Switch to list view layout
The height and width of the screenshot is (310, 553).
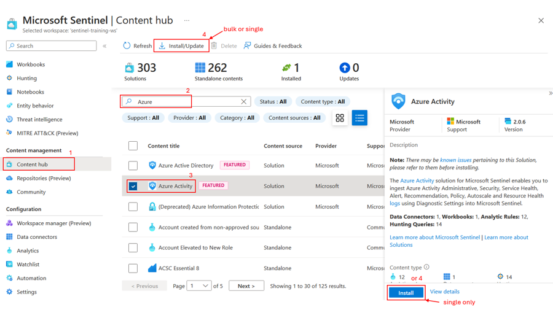(x=359, y=118)
